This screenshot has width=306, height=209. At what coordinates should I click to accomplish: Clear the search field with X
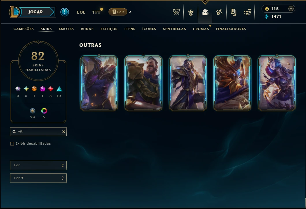coord(64,132)
